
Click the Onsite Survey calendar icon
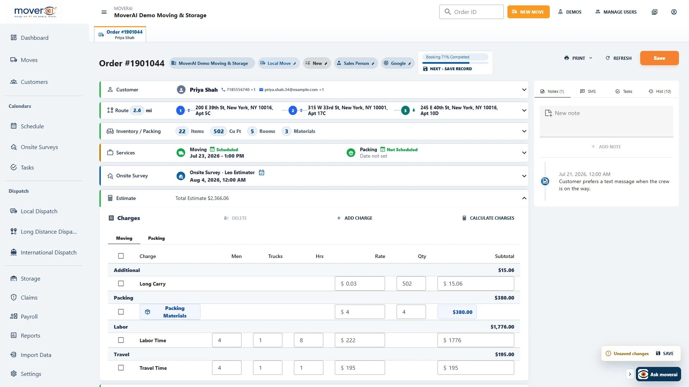coord(262,172)
